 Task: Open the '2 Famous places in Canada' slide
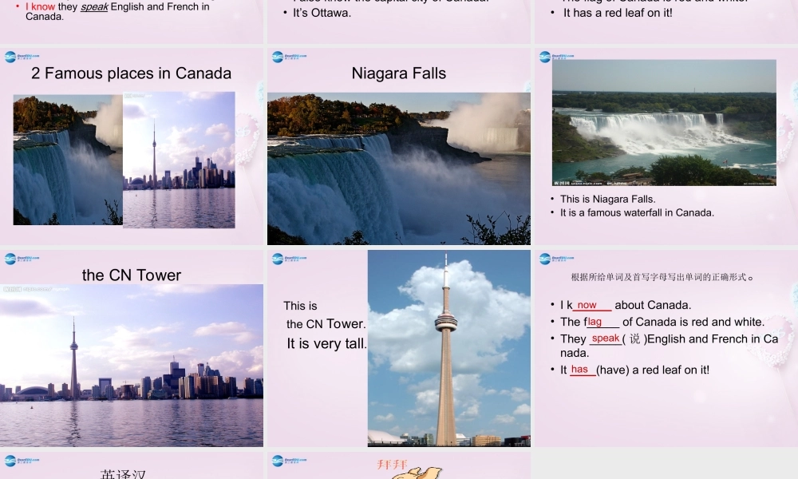pyautogui.click(x=132, y=147)
